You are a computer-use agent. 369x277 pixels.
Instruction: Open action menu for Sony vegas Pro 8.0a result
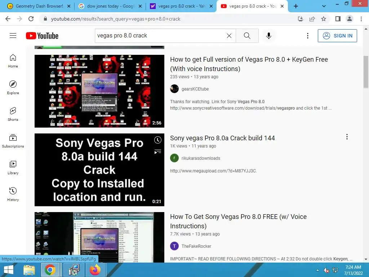(x=347, y=137)
